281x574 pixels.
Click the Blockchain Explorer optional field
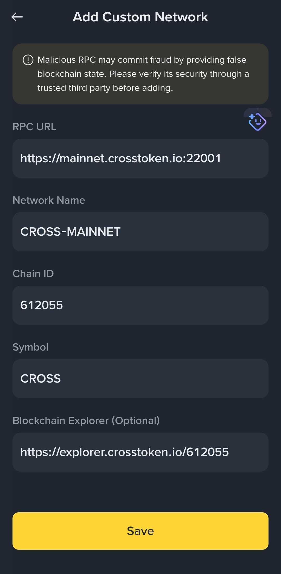tap(140, 452)
